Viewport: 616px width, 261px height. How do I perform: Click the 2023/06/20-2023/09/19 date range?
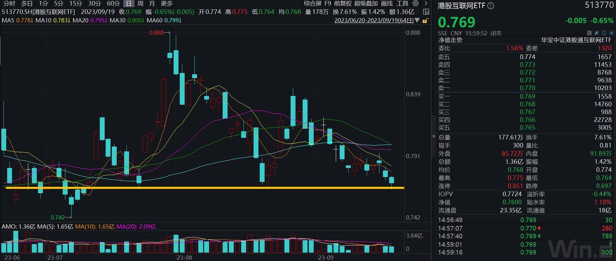click(374, 20)
